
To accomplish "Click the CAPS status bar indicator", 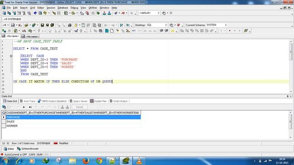I will point(32,154).
